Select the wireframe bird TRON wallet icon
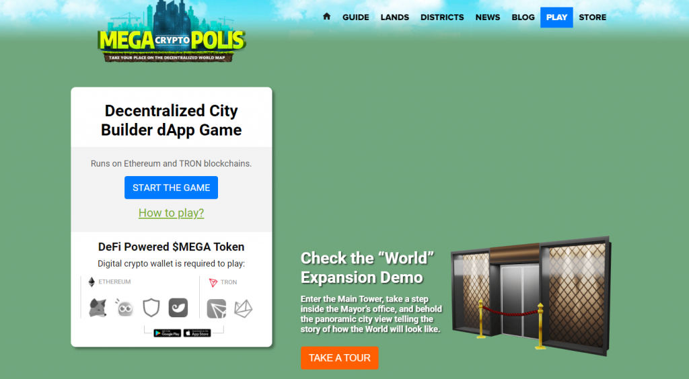Screen dimensions: 689x379 point(243,308)
